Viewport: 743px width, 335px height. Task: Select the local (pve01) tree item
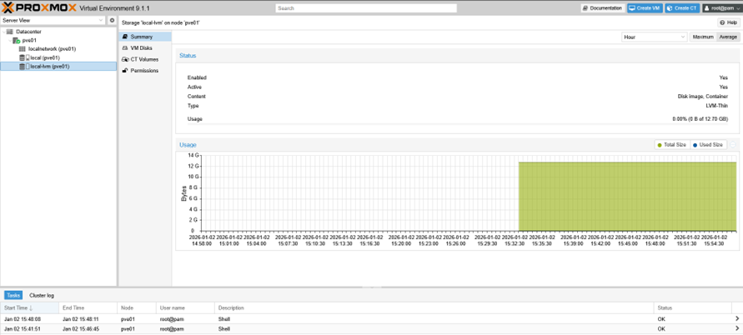[x=58, y=57]
